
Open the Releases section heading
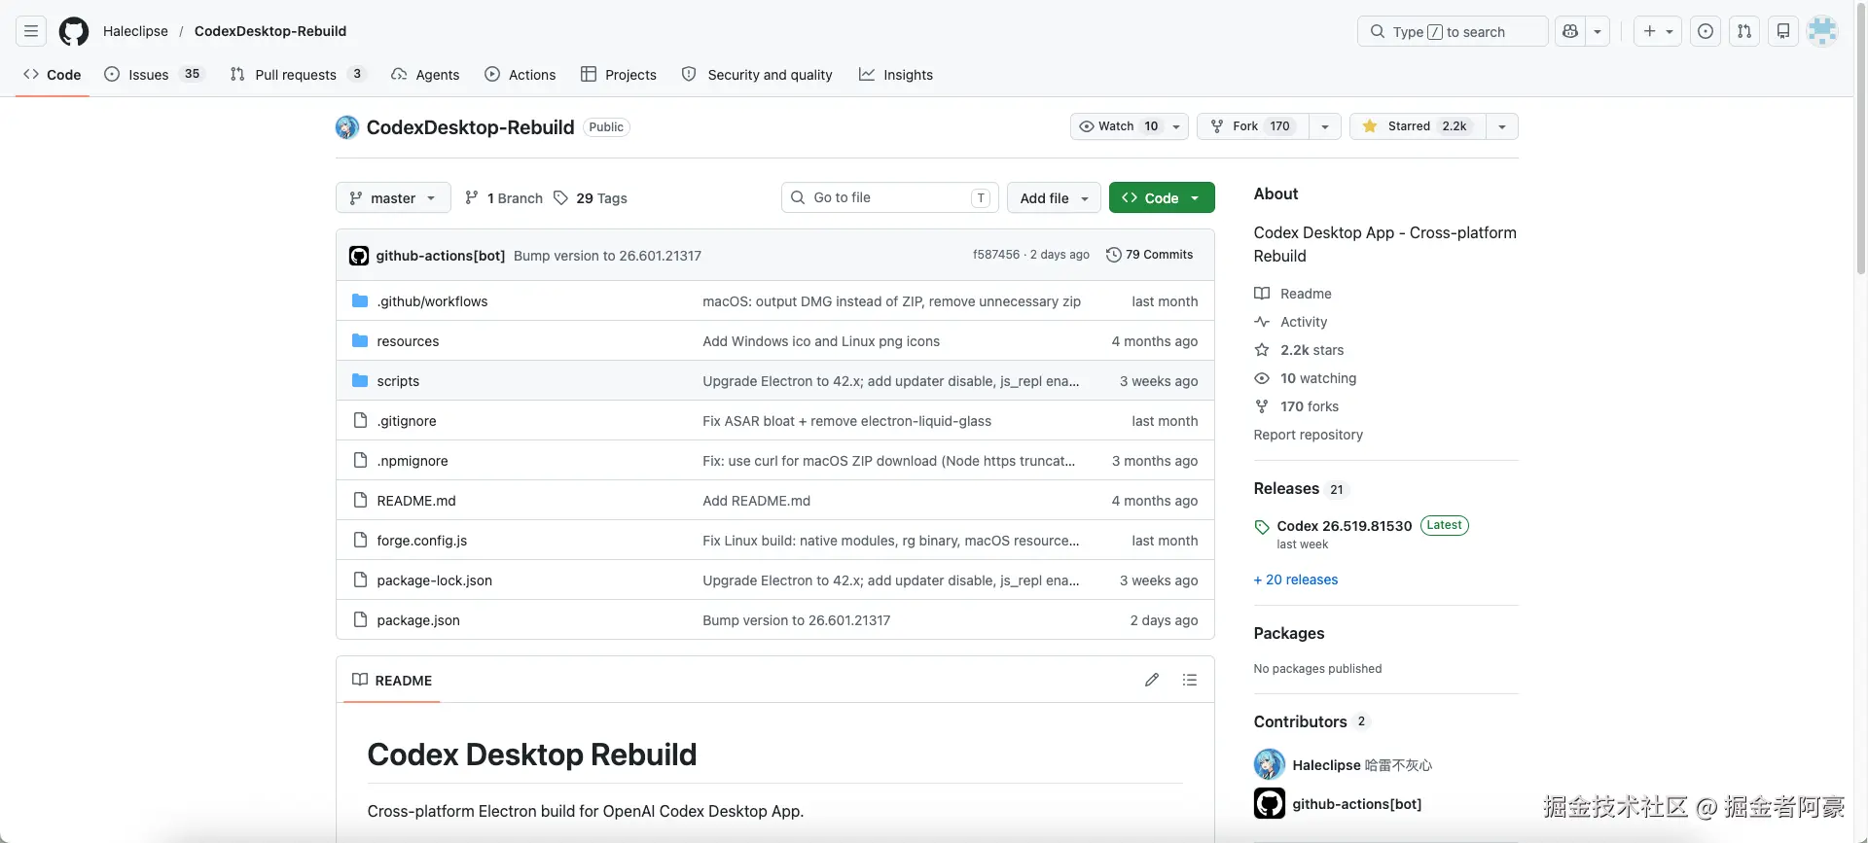[x=1286, y=488]
